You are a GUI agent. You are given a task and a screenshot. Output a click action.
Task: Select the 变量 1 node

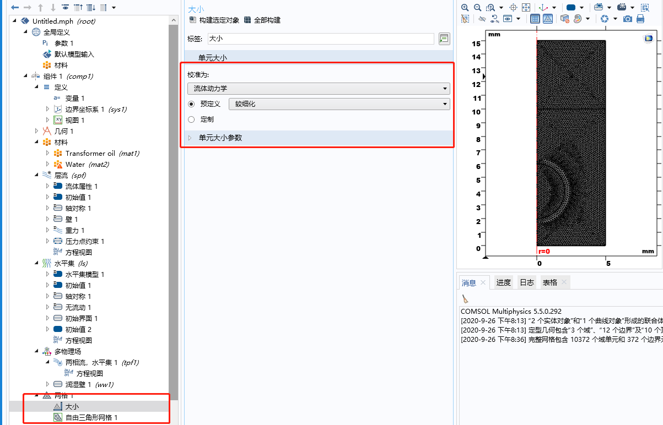(x=75, y=98)
